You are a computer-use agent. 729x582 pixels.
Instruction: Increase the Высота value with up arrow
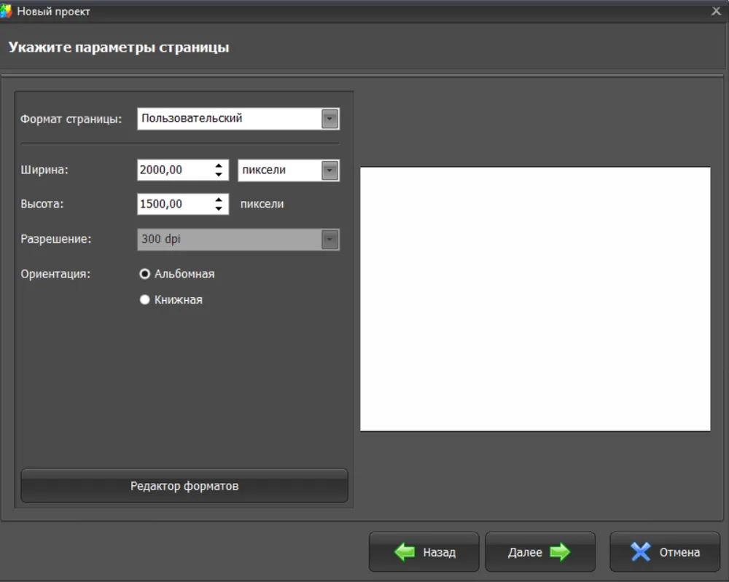(218, 200)
